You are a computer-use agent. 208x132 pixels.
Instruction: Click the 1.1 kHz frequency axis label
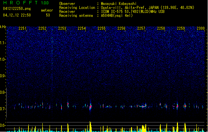(3, 43)
